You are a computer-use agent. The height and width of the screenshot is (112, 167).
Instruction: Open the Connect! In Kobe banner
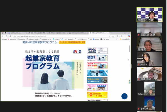[97, 95]
